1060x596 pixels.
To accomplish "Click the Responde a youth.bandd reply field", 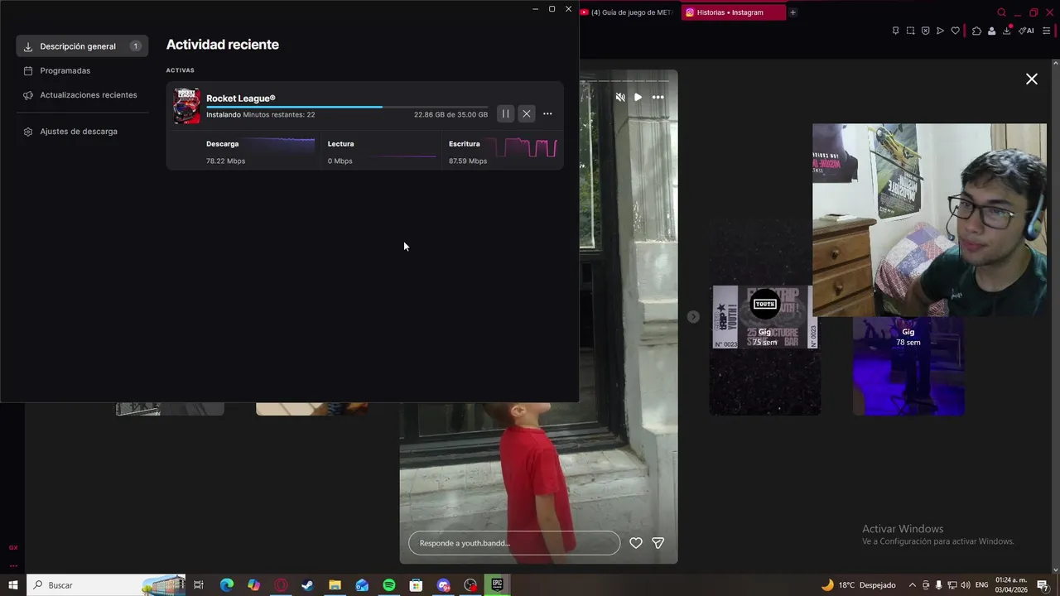I will [514, 543].
